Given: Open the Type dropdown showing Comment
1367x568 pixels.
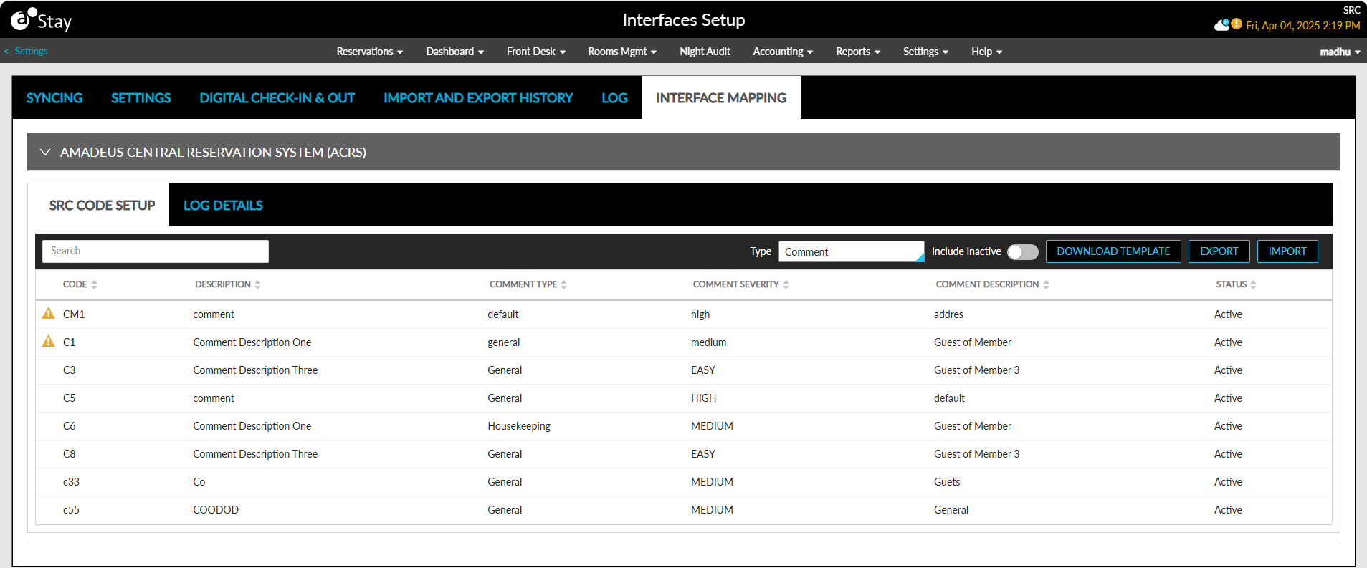Looking at the screenshot, I should tap(851, 251).
